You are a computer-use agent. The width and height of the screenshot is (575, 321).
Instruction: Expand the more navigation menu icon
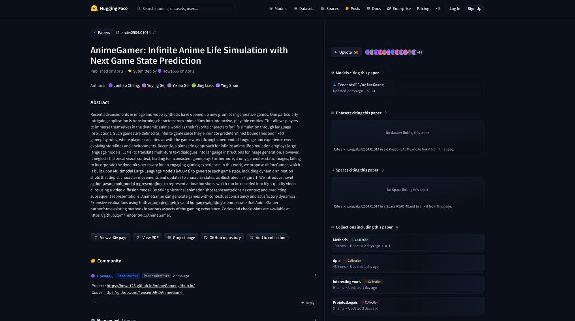[x=438, y=8]
